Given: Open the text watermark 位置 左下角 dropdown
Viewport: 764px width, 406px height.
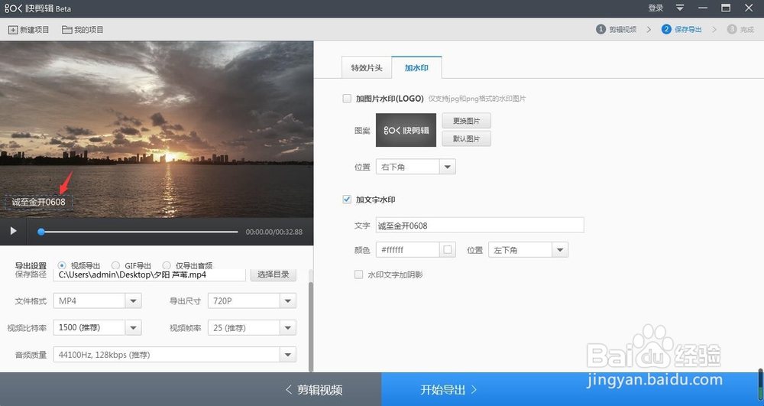Looking at the screenshot, I should 528,250.
